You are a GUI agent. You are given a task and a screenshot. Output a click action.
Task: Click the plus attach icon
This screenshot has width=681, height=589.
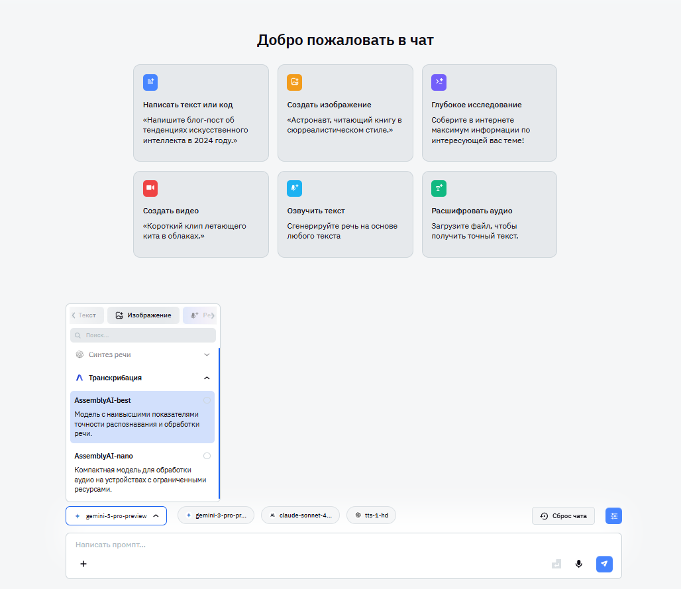(x=83, y=564)
